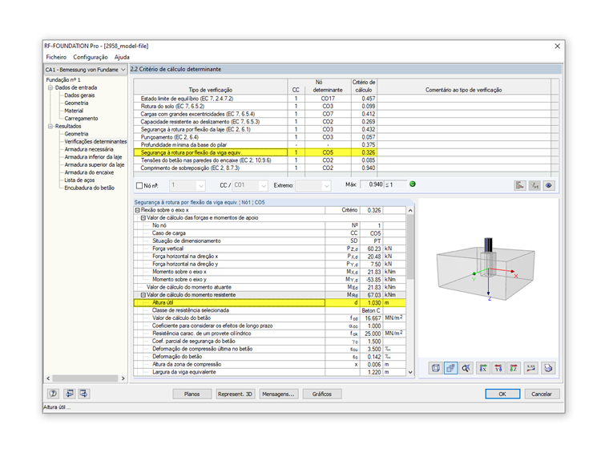Collapse 'Valor de cálculo das forças e momentos de apoio'
The height and width of the screenshot is (457, 609).
click(x=143, y=218)
